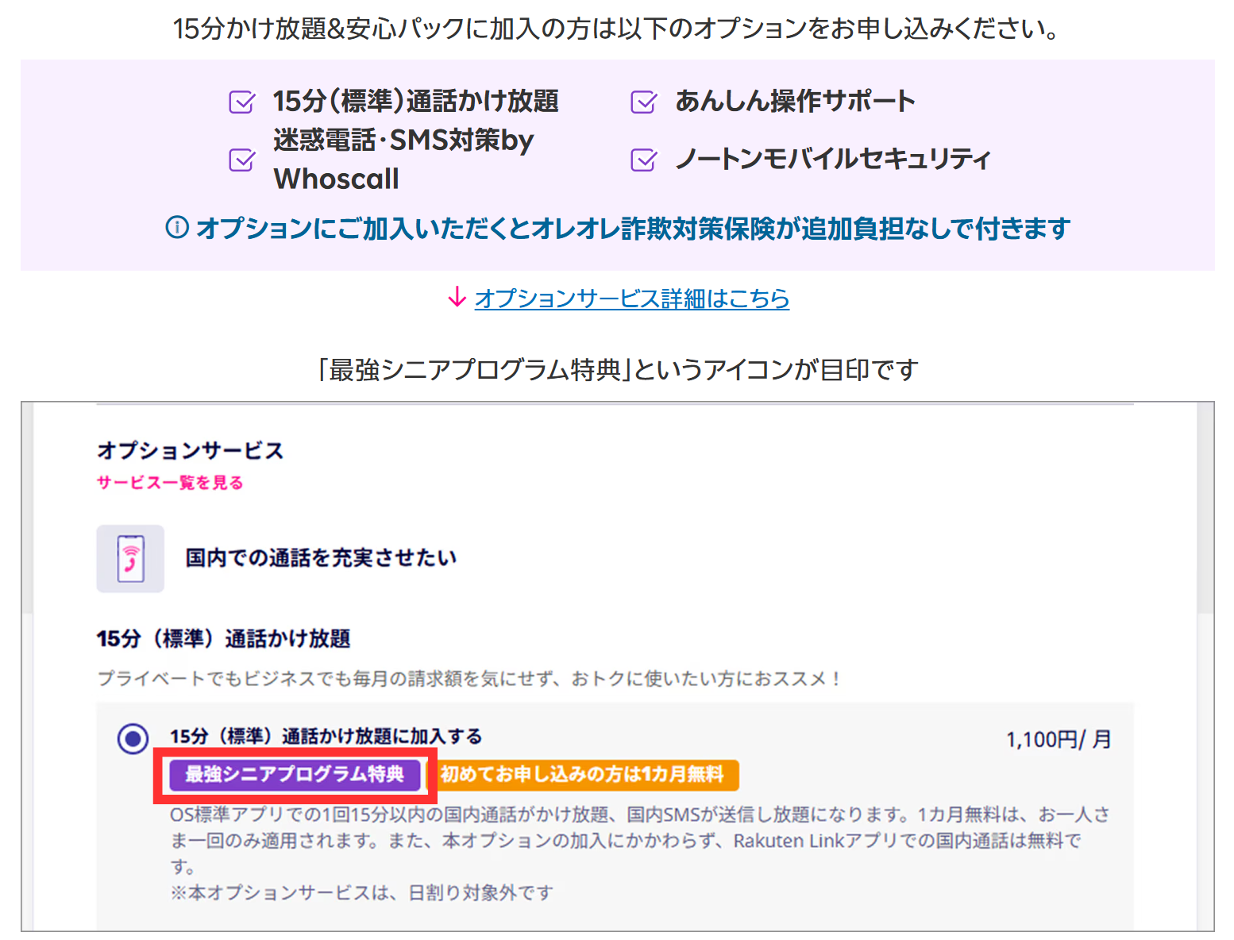
Task: Open the オプションサービス詳細はこちら link
Action: (x=632, y=299)
